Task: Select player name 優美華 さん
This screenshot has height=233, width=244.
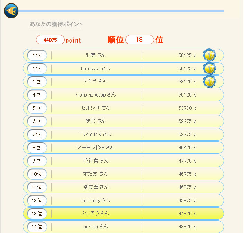Action: (96, 187)
